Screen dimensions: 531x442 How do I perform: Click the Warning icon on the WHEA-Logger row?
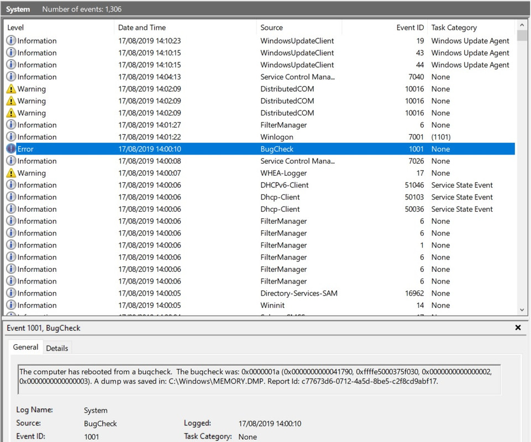tap(11, 173)
